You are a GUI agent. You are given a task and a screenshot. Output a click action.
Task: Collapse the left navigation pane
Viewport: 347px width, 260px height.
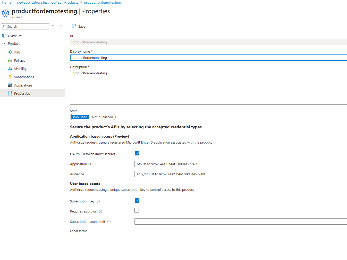pos(61,26)
